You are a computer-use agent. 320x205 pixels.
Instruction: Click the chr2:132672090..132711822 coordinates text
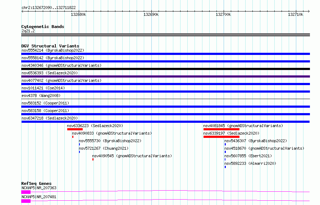tap(49, 8)
